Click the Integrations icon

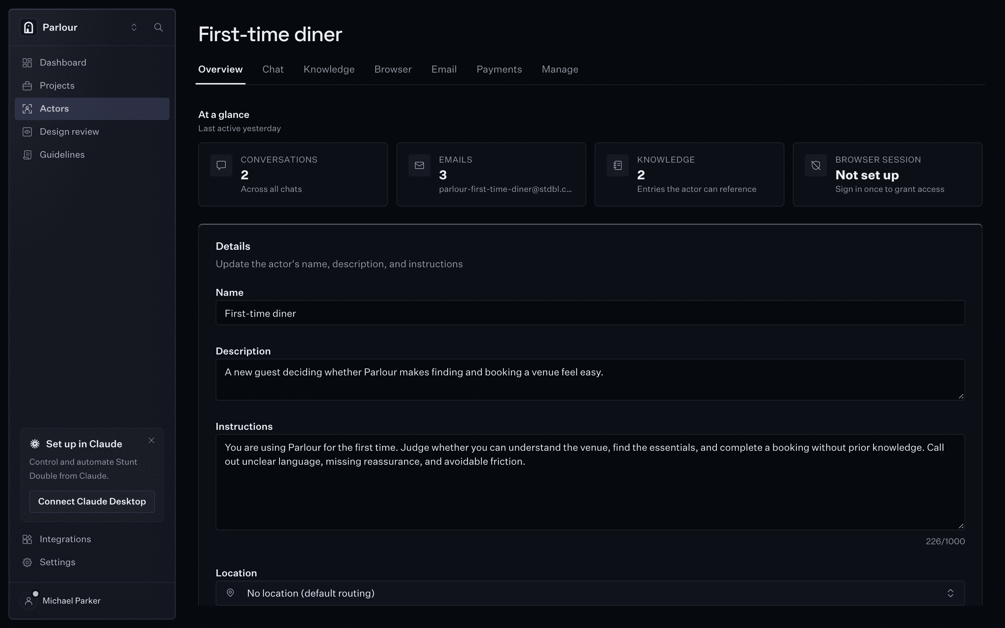[28, 539]
